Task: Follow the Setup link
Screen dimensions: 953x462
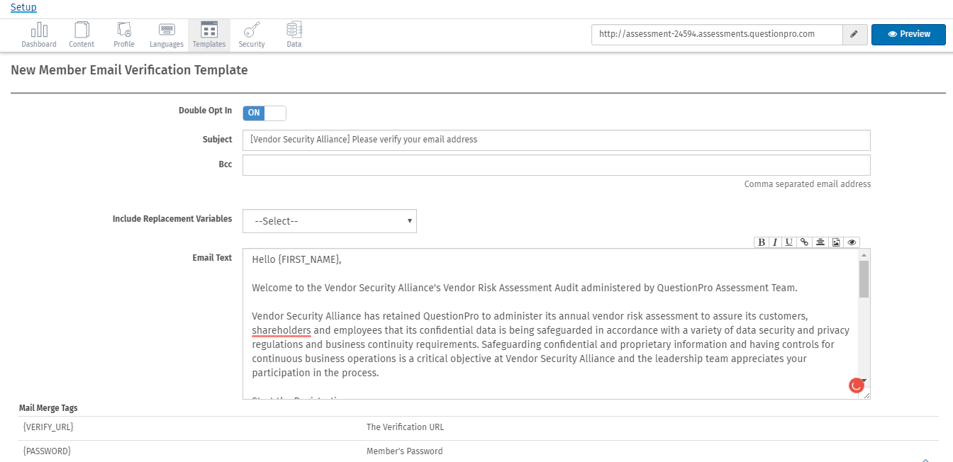Action: [23, 7]
